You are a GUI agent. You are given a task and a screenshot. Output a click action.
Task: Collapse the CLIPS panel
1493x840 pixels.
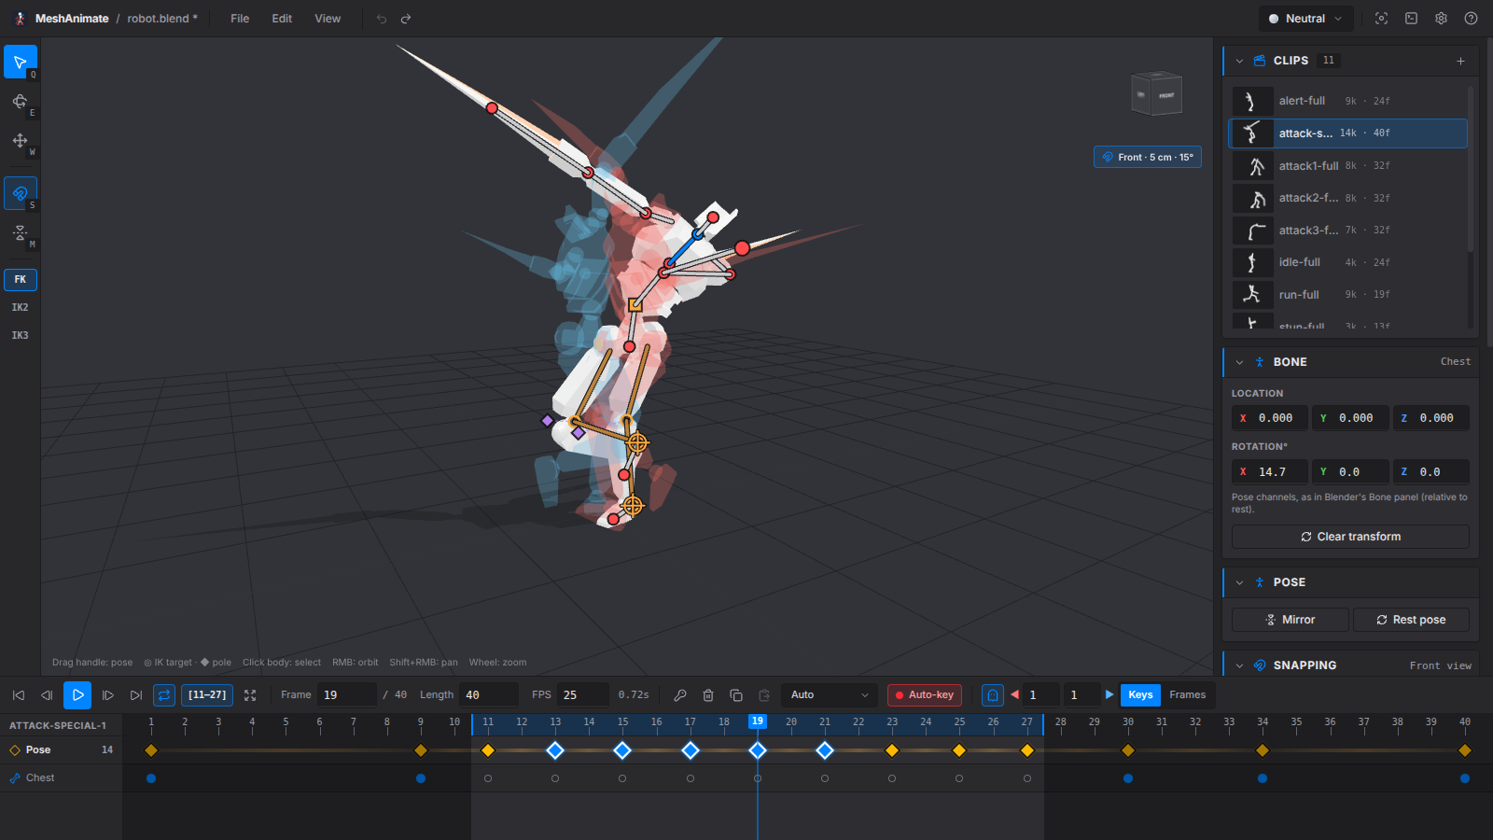click(x=1239, y=61)
